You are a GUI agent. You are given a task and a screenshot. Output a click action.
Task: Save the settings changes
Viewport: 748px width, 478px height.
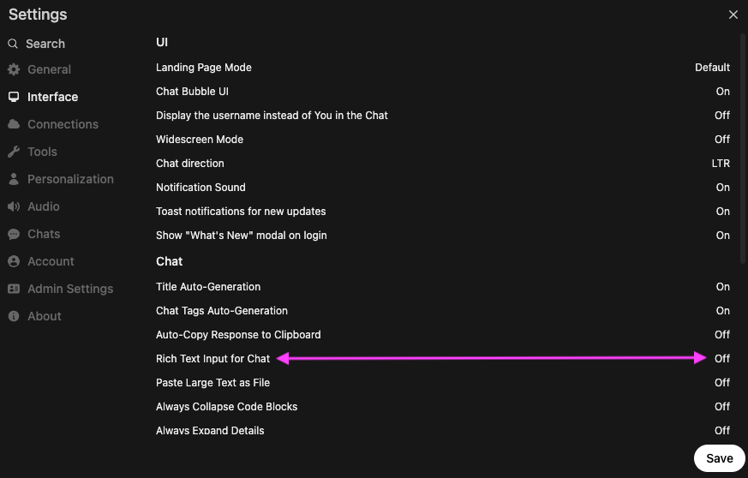click(720, 458)
